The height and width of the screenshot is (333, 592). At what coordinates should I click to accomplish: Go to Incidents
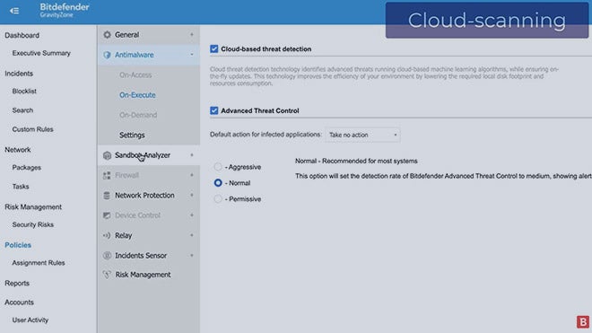pyautogui.click(x=19, y=74)
